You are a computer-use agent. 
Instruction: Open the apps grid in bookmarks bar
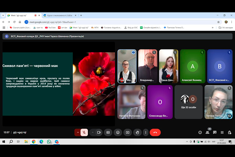tap(4, 28)
